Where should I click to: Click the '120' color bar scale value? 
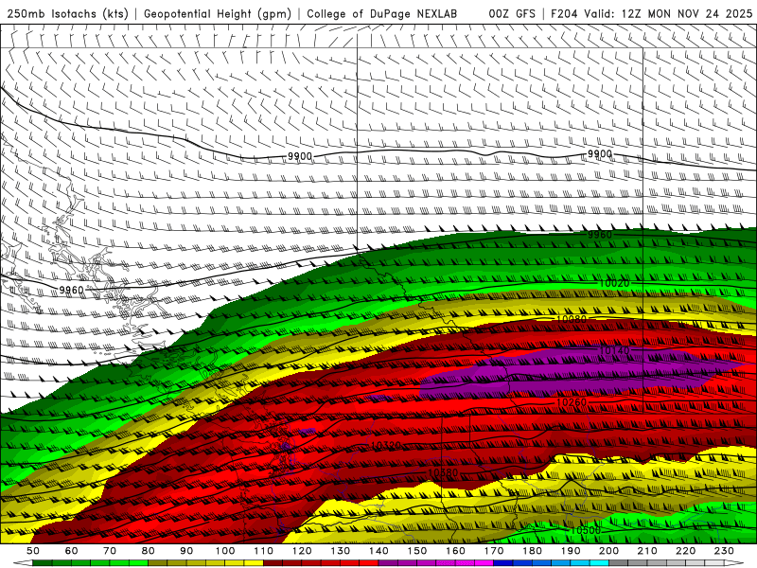[x=302, y=551]
